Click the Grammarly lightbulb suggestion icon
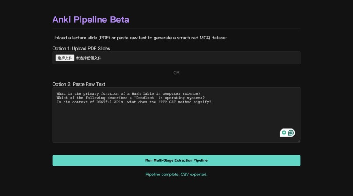Viewport: 353px width, 196px height. click(x=284, y=133)
